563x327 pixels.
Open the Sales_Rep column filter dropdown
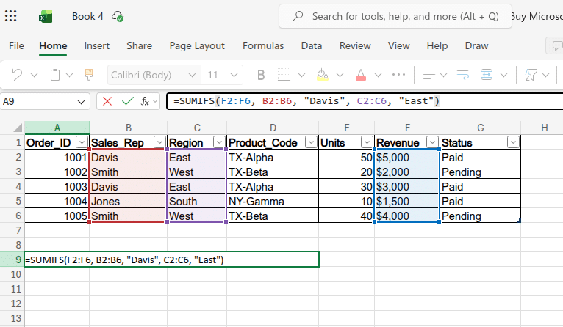point(159,142)
